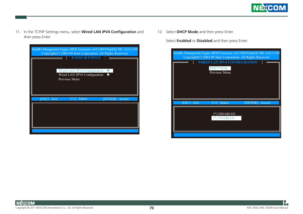This screenshot has height=214, width=303.
Task: Choose Previous Menu in TCP/IP Settings screen
Action: (x=69, y=79)
